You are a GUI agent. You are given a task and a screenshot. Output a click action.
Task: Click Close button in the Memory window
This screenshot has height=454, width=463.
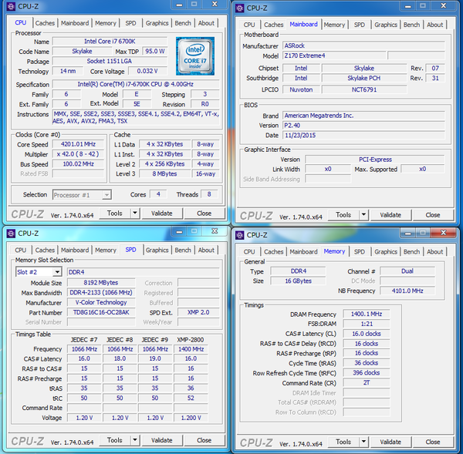pos(433,442)
